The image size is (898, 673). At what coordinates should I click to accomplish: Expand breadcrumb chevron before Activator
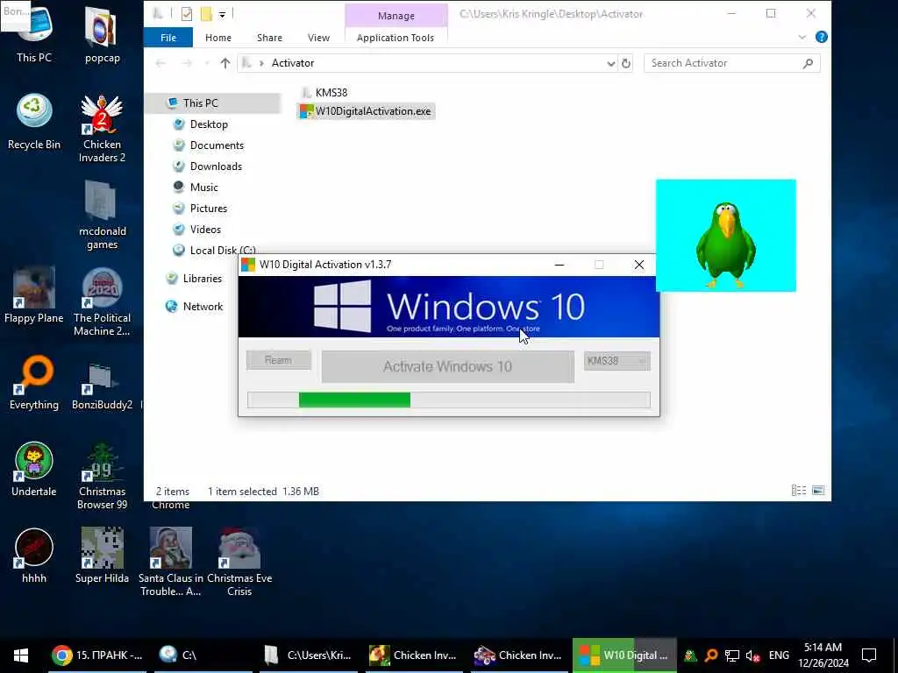(261, 63)
